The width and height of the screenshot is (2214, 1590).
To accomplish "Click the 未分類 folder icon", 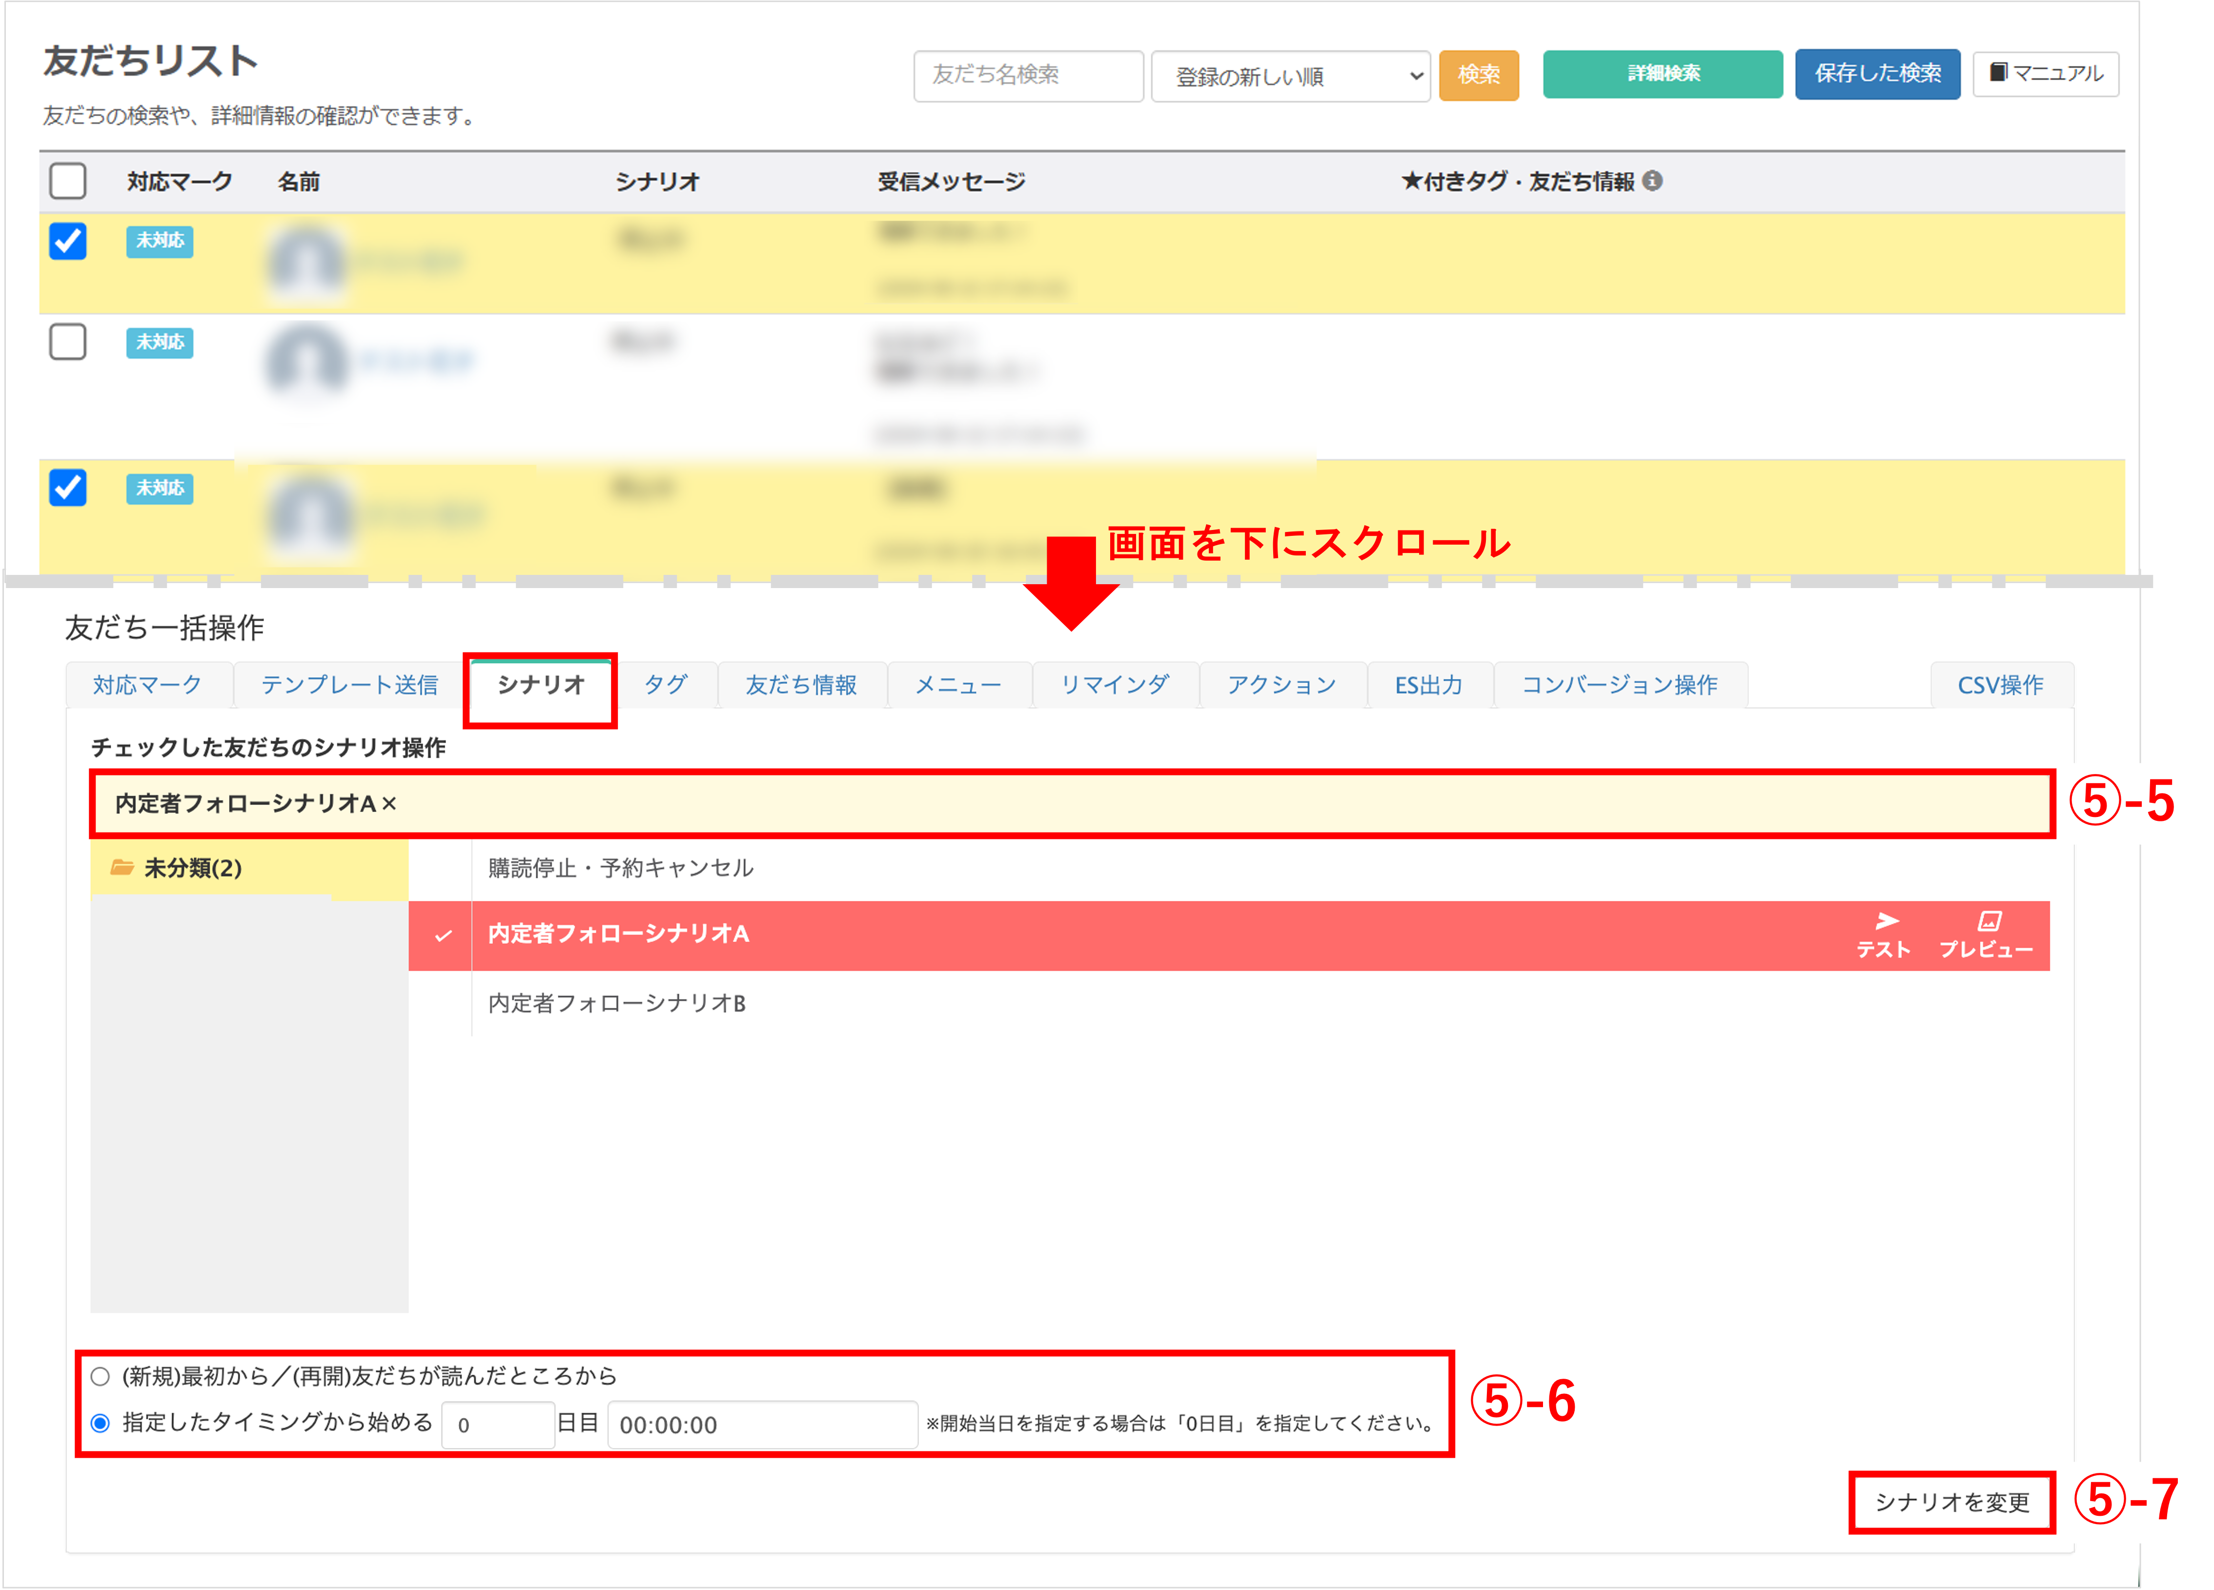I will click(122, 868).
